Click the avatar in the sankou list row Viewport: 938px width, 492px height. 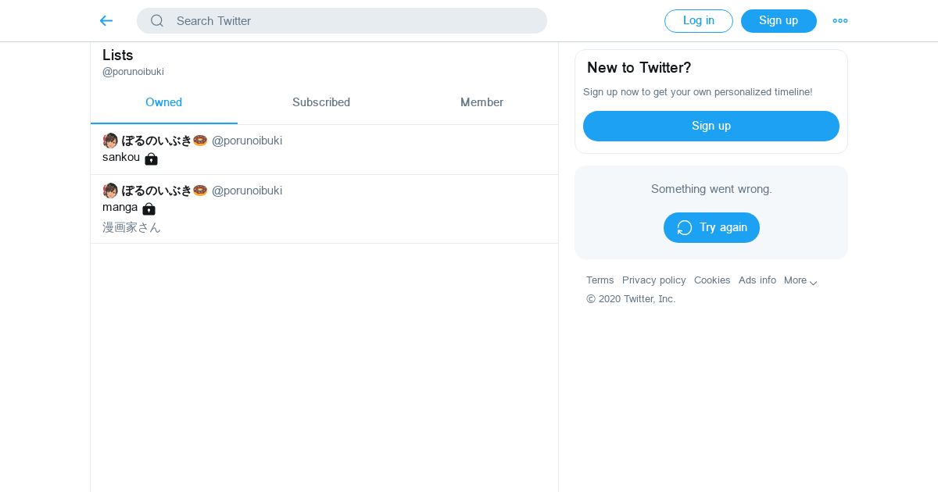pos(110,141)
